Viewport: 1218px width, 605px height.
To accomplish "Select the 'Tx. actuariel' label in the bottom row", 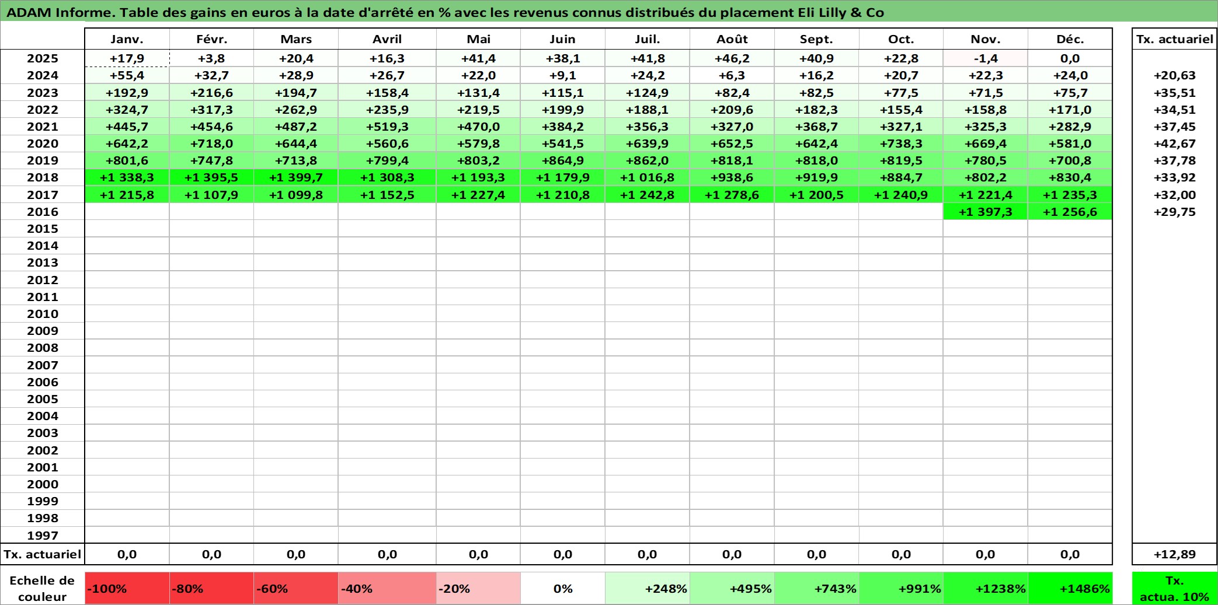I will click(42, 554).
